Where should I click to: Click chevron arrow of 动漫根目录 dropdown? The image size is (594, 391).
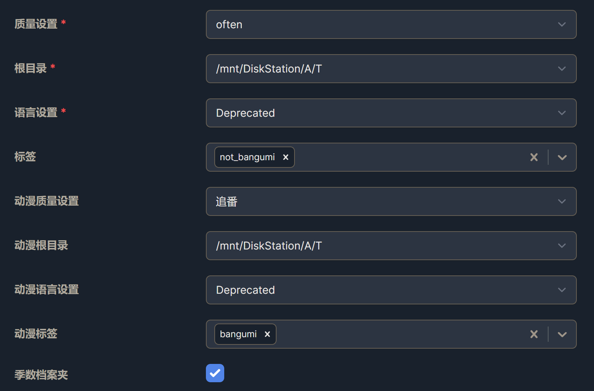coord(562,246)
